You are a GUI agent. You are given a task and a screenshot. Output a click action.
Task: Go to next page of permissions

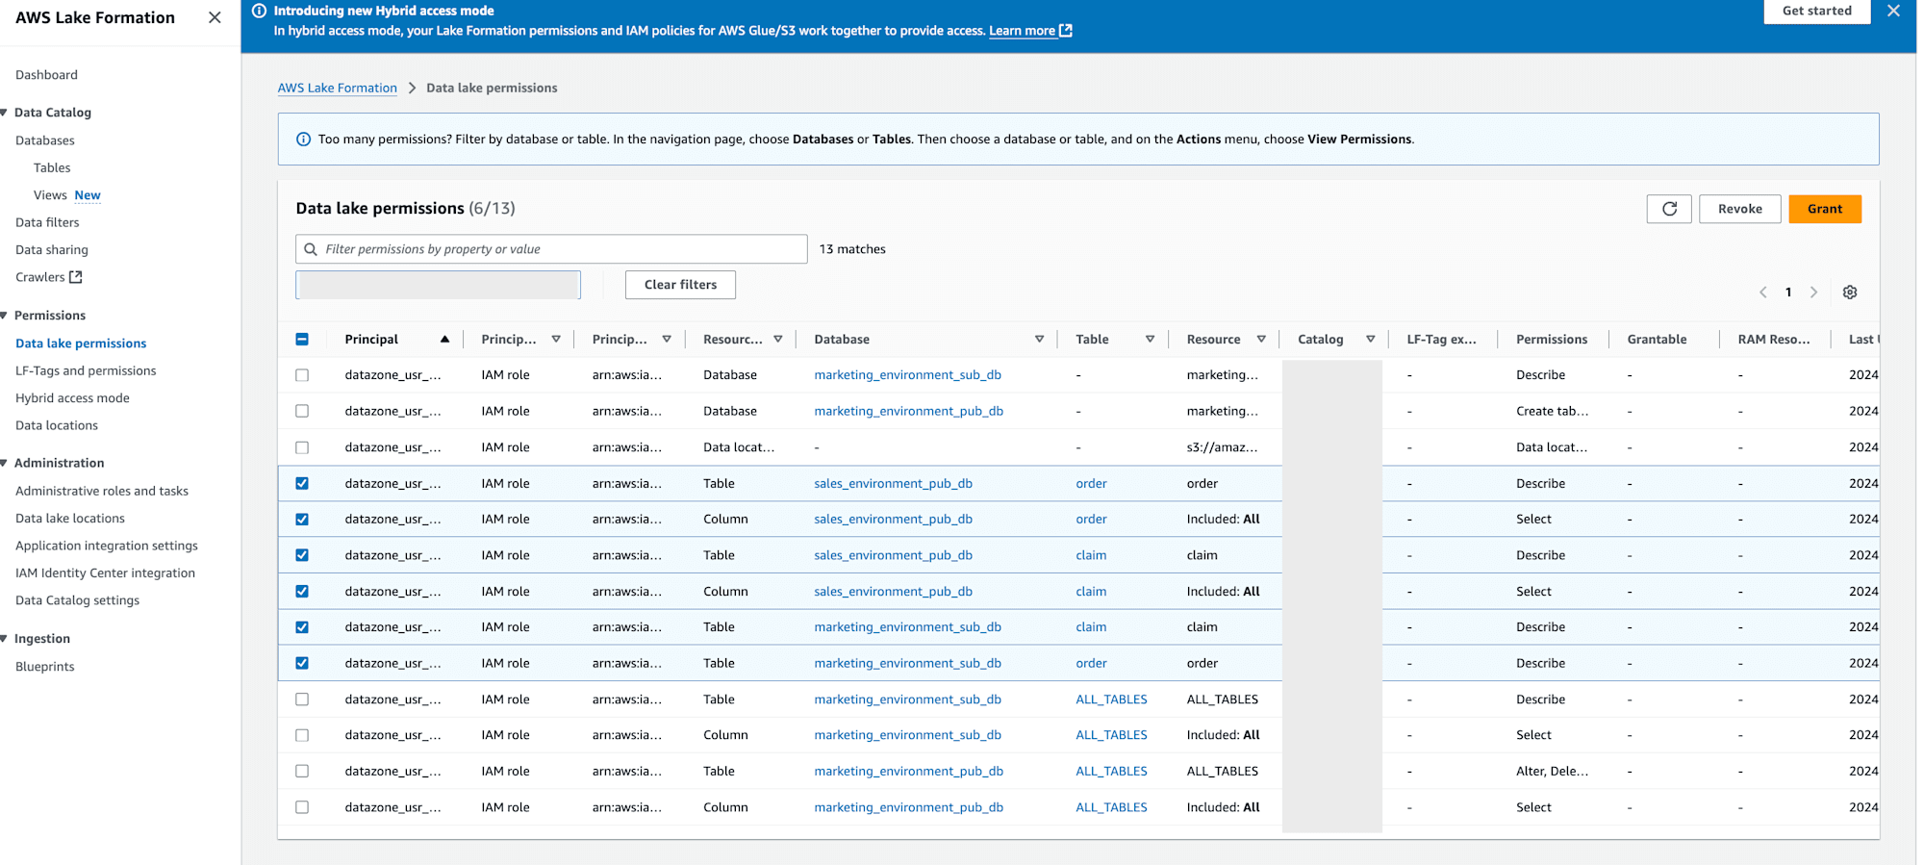1814,293
